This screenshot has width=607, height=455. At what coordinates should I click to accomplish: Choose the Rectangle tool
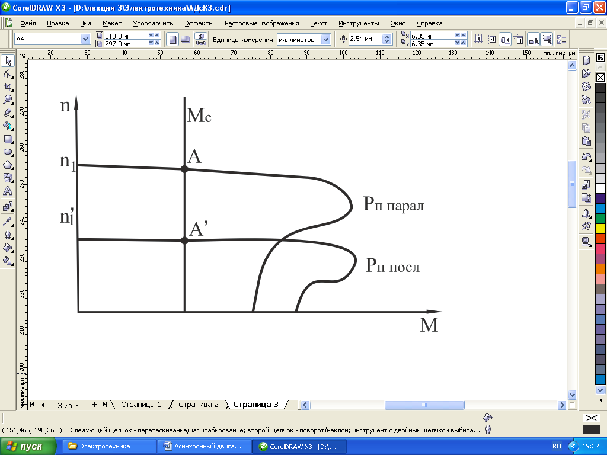tap(8, 139)
